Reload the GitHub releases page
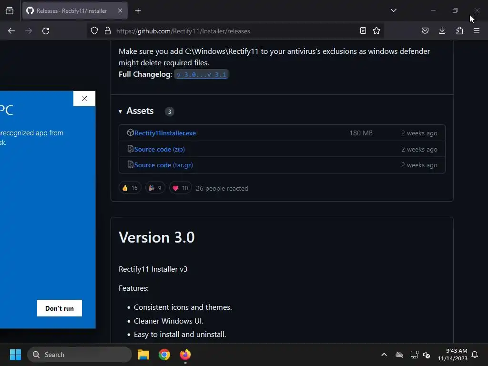The height and width of the screenshot is (366, 488). tap(46, 31)
